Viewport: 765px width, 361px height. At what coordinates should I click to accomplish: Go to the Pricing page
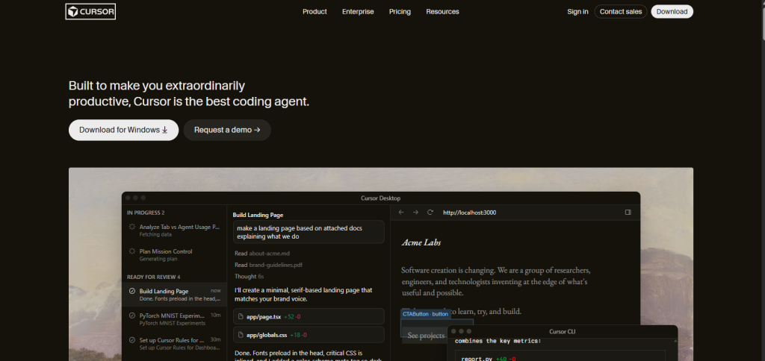click(x=400, y=12)
